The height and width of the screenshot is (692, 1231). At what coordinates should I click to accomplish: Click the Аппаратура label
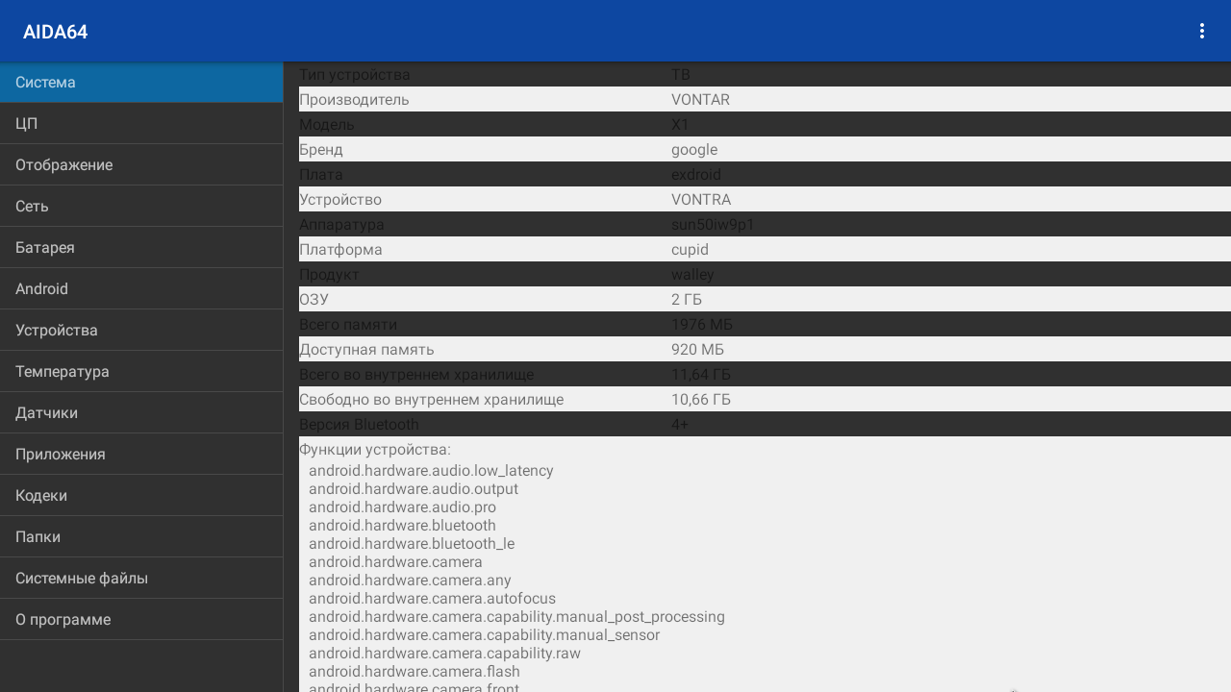[x=341, y=225]
